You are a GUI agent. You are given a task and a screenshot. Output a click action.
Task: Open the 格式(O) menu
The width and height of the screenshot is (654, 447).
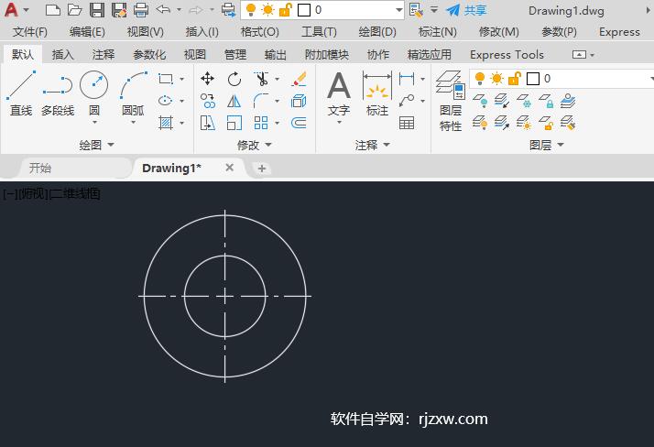pyautogui.click(x=259, y=32)
